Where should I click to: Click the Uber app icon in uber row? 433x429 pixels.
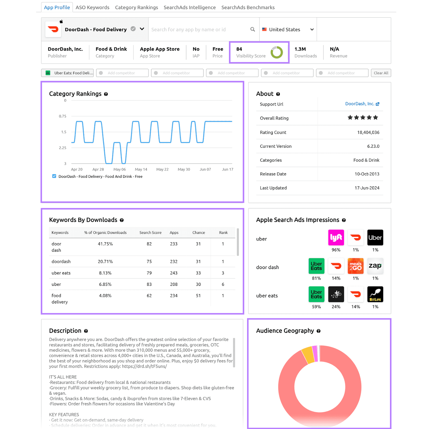coord(375,237)
